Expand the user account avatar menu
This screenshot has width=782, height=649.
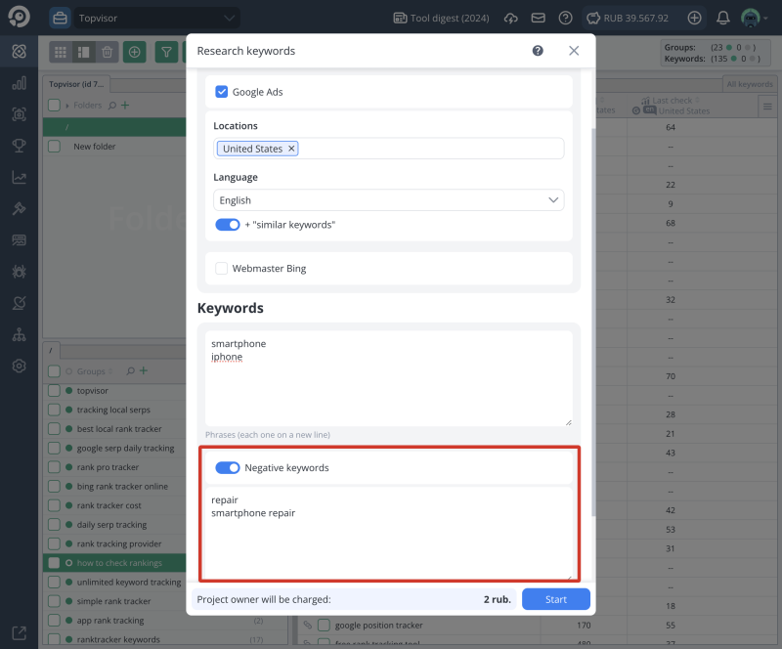751,17
